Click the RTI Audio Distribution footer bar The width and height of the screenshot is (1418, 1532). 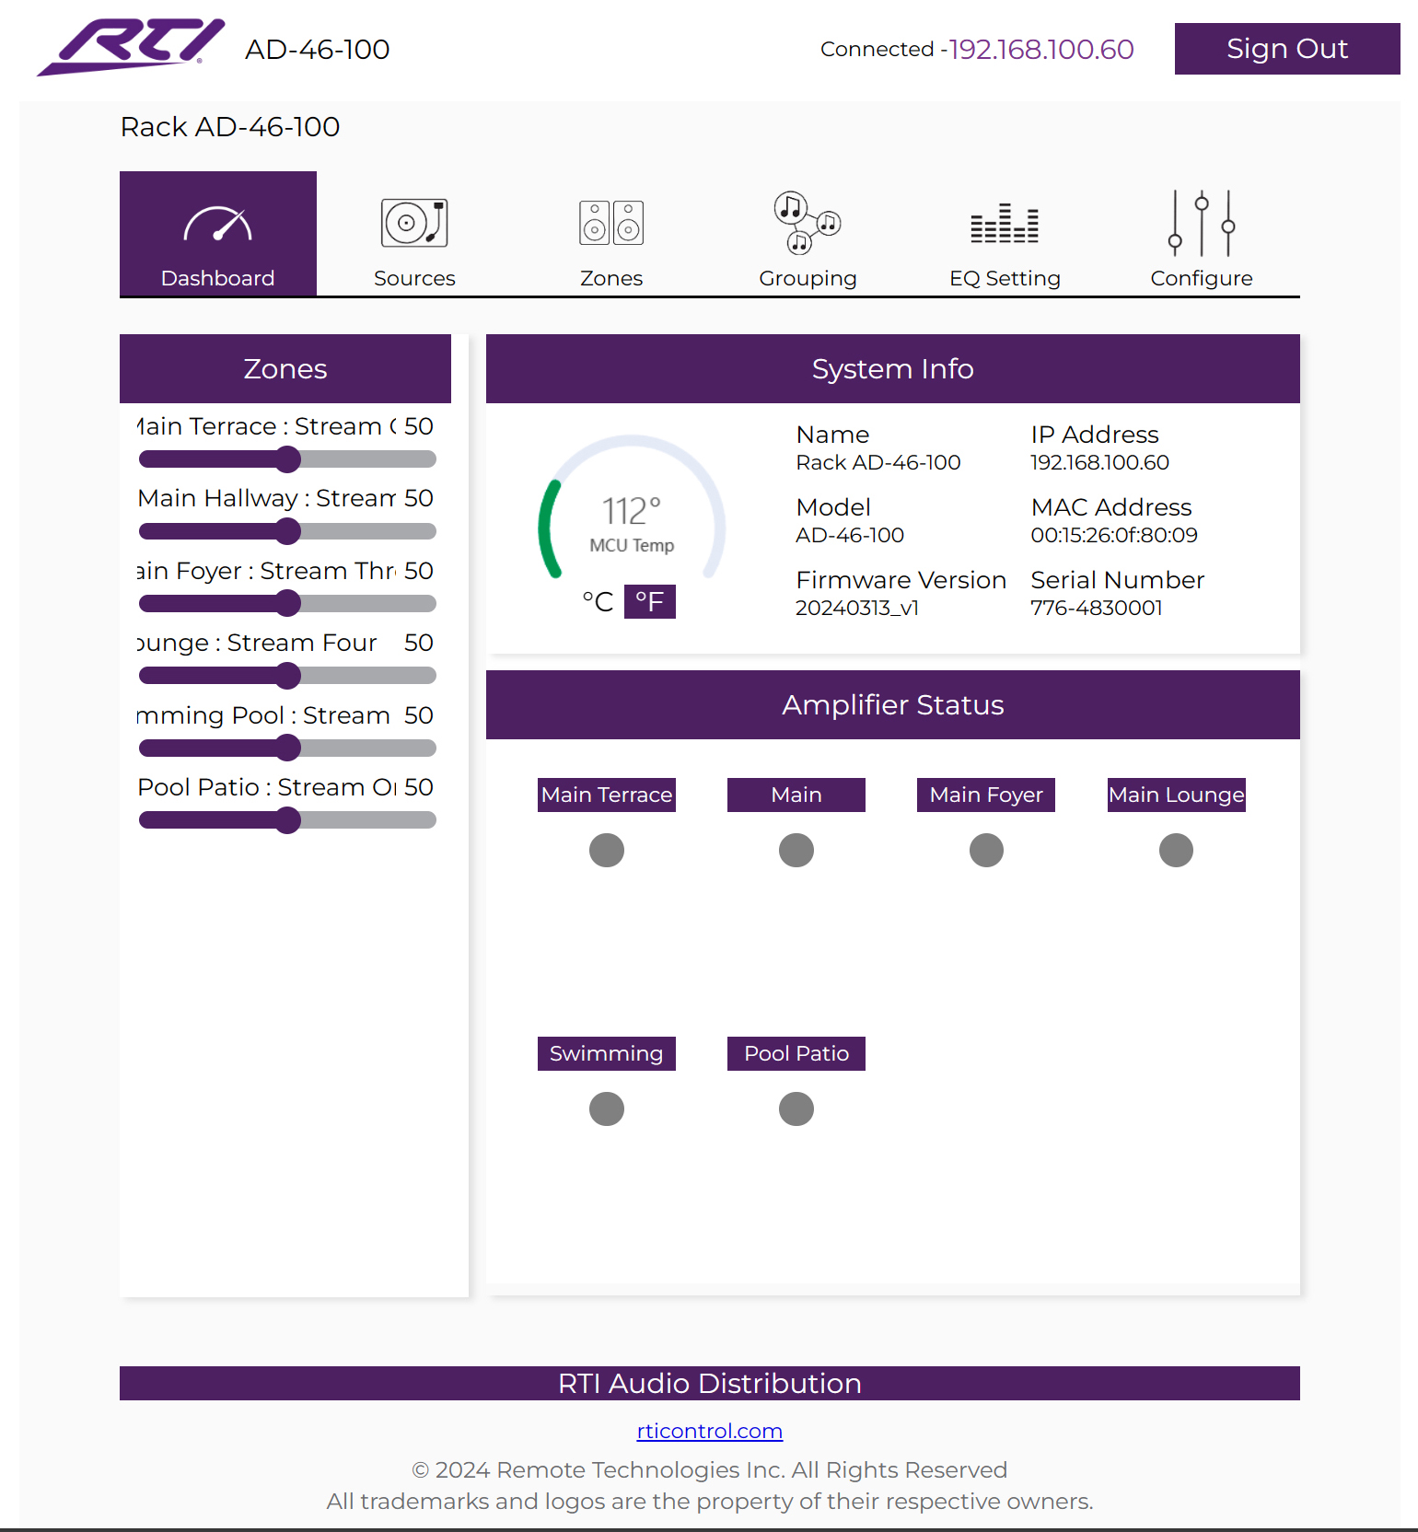[710, 1383]
